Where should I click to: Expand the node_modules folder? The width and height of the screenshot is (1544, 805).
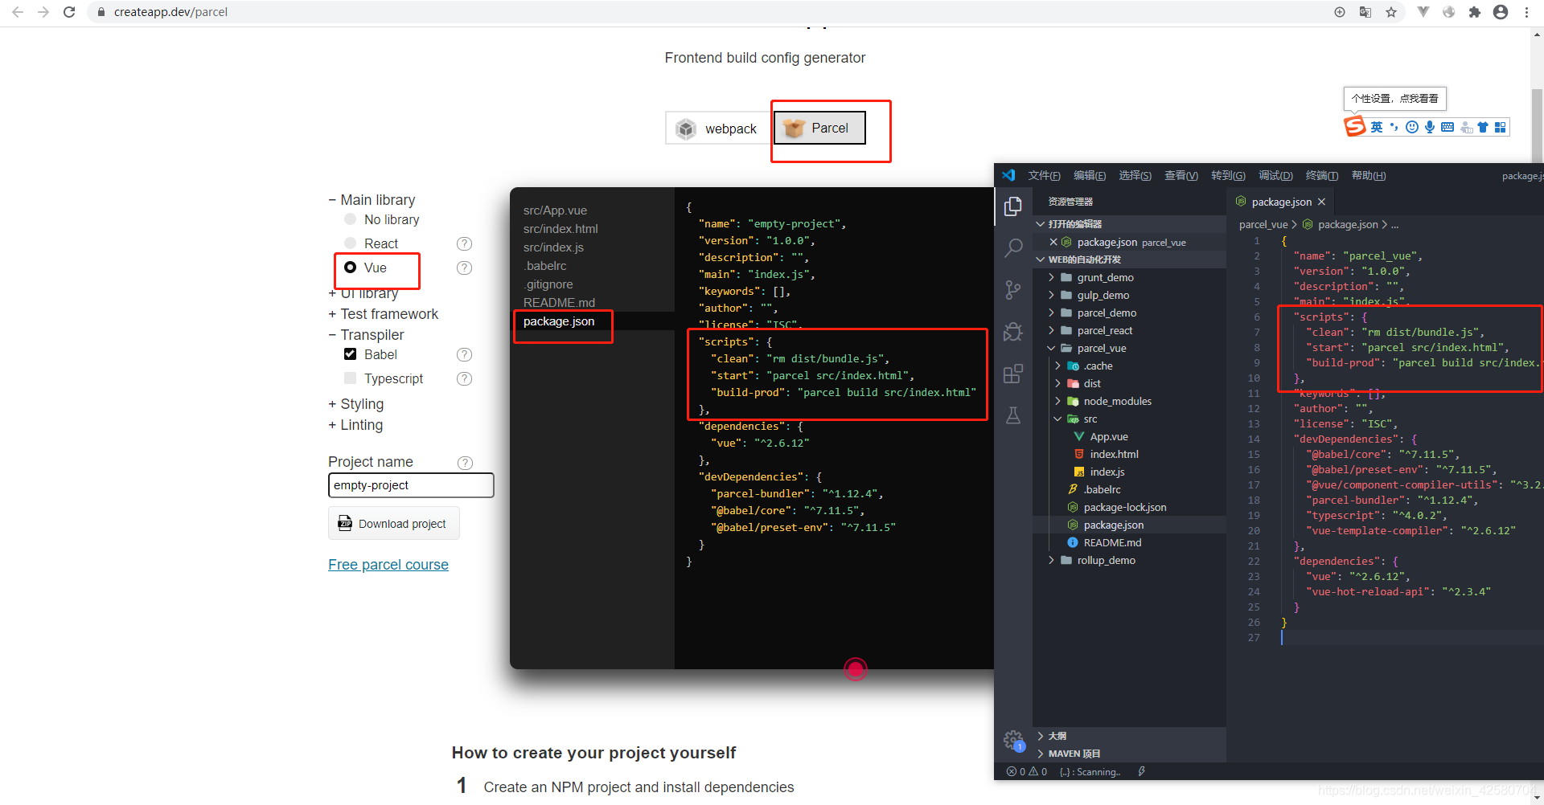coord(1117,401)
